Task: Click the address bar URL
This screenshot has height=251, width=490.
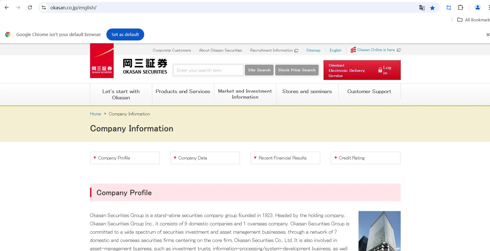Action: pos(73,8)
